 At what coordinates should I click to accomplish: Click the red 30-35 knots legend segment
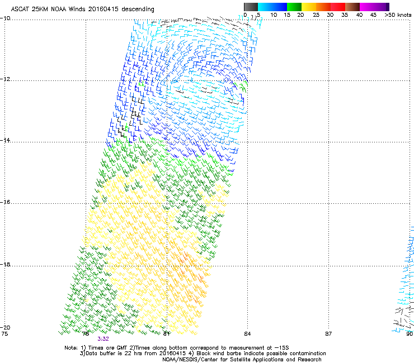point(338,7)
